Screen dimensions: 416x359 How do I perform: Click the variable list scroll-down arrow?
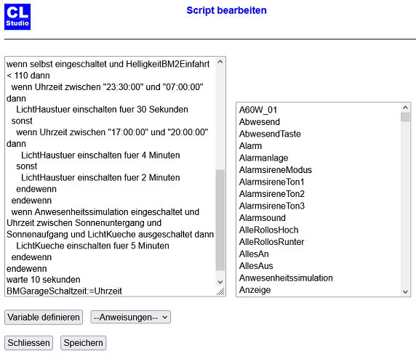click(405, 291)
